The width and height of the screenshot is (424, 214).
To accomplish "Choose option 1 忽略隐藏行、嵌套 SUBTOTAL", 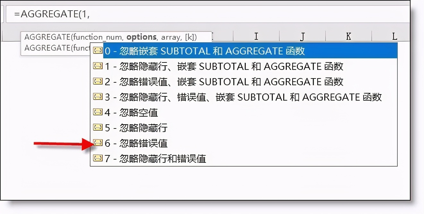I will pyautogui.click(x=243, y=66).
